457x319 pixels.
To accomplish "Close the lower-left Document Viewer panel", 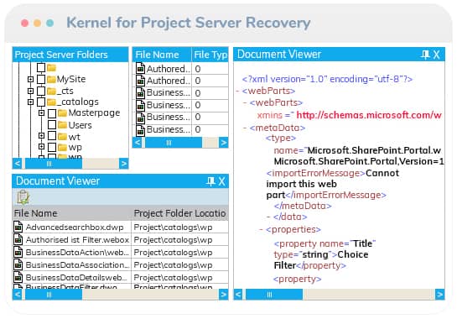I will (x=222, y=181).
